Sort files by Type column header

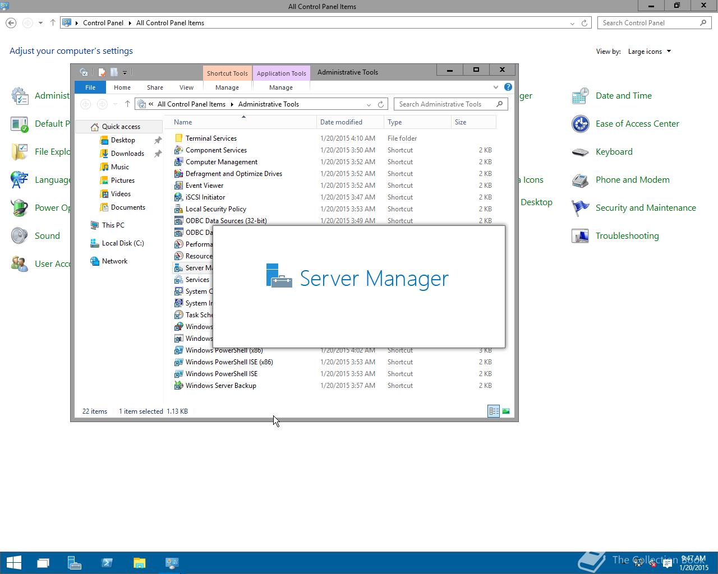417,122
